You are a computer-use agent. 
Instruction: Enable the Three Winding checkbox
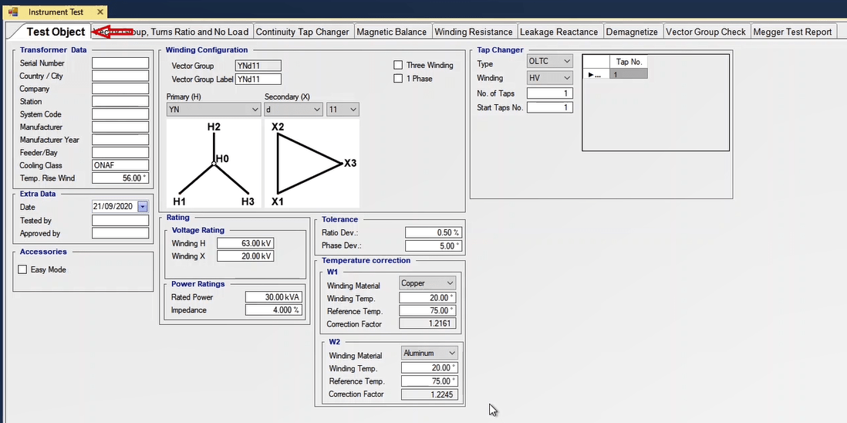coord(399,66)
